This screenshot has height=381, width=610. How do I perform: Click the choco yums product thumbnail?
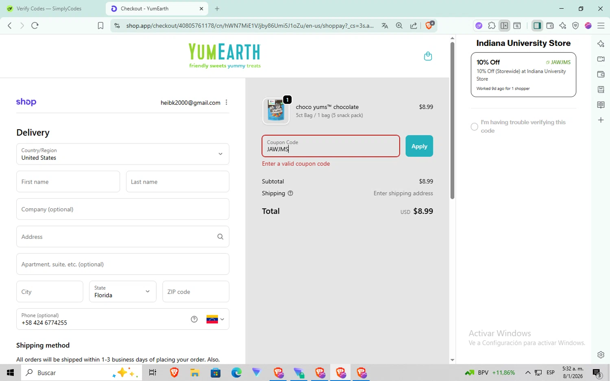click(276, 111)
